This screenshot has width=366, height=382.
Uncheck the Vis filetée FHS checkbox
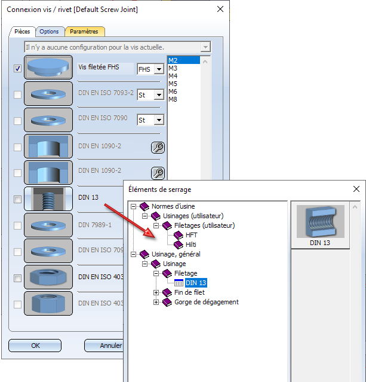17,69
